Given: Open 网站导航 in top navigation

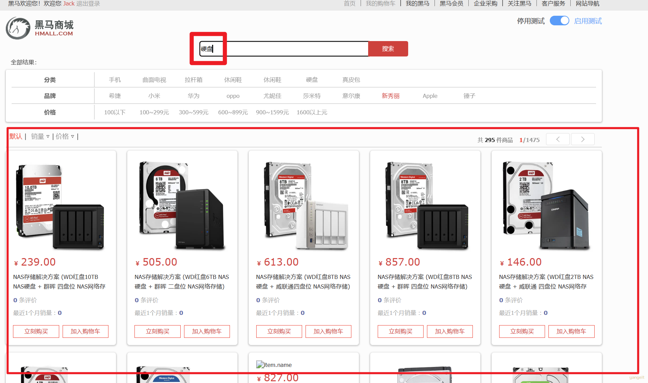Looking at the screenshot, I should [x=587, y=3].
